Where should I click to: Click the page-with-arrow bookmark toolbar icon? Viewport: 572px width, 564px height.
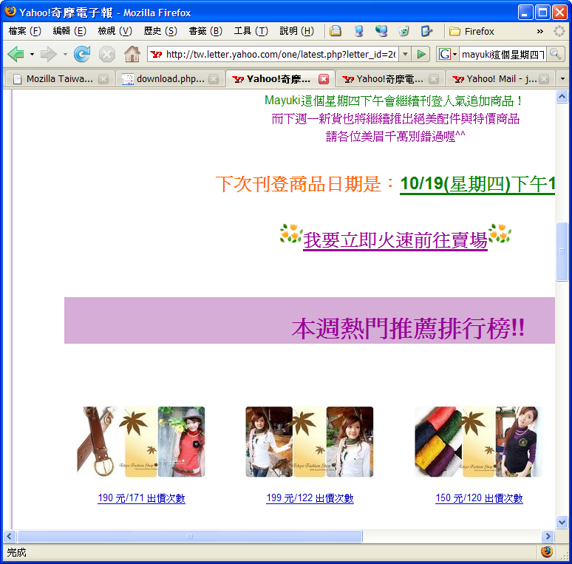pyautogui.click(x=426, y=31)
